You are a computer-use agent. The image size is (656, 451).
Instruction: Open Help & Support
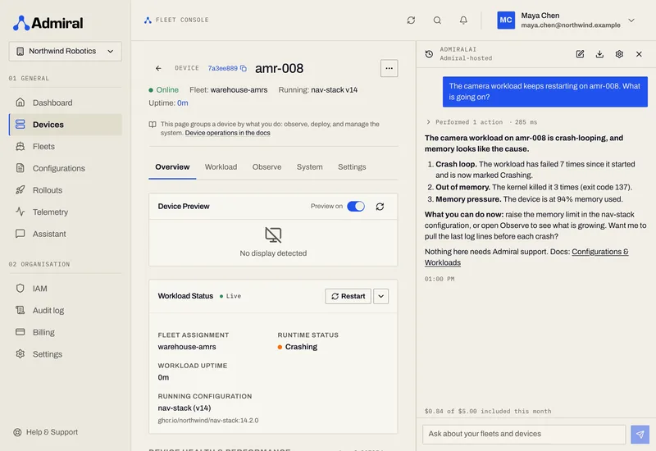(x=46, y=432)
